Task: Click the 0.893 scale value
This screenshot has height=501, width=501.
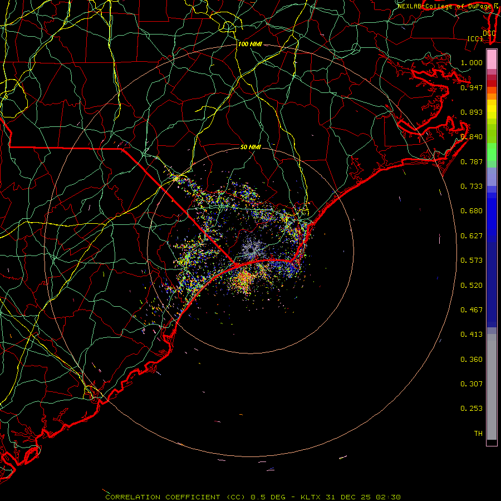Action: (x=471, y=112)
